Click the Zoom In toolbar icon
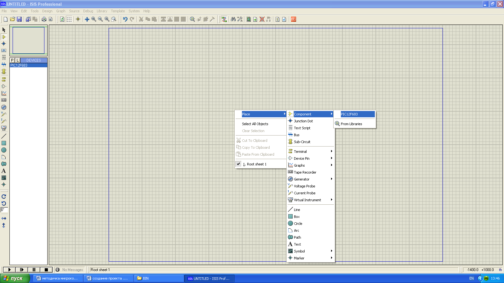Screen dimensions: 504x283 [x=94, y=19]
